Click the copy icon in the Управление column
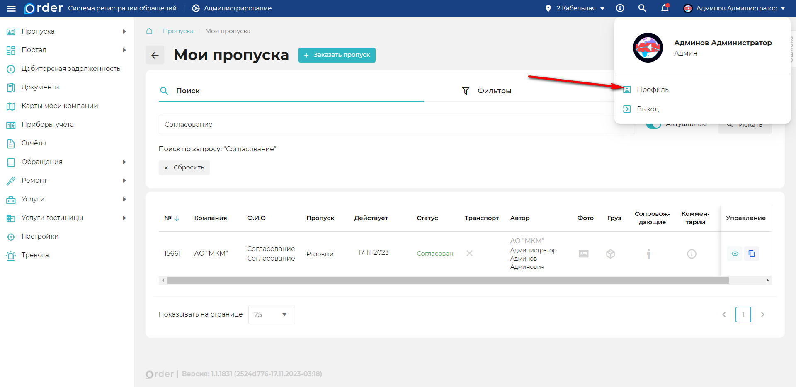 point(752,253)
